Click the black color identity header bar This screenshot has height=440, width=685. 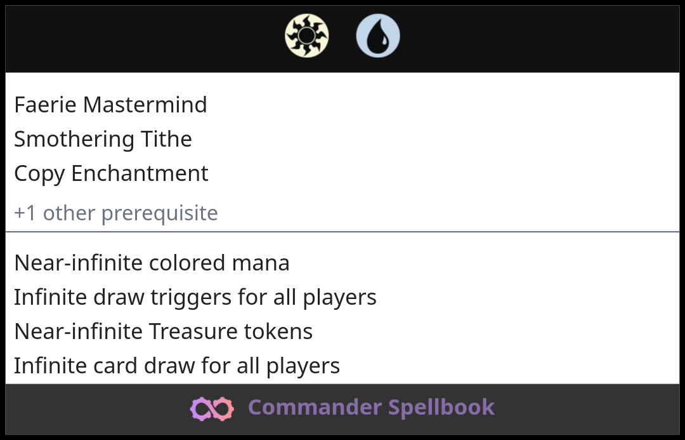click(x=342, y=39)
